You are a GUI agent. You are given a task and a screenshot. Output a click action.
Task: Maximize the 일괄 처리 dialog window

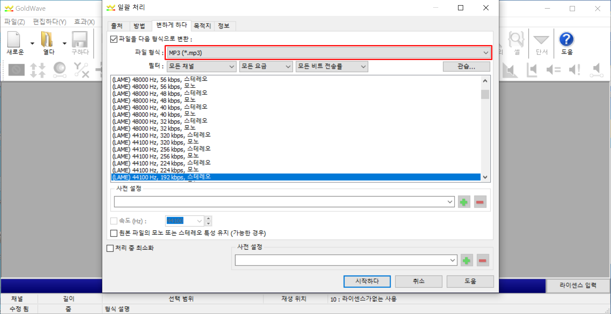[x=461, y=8]
